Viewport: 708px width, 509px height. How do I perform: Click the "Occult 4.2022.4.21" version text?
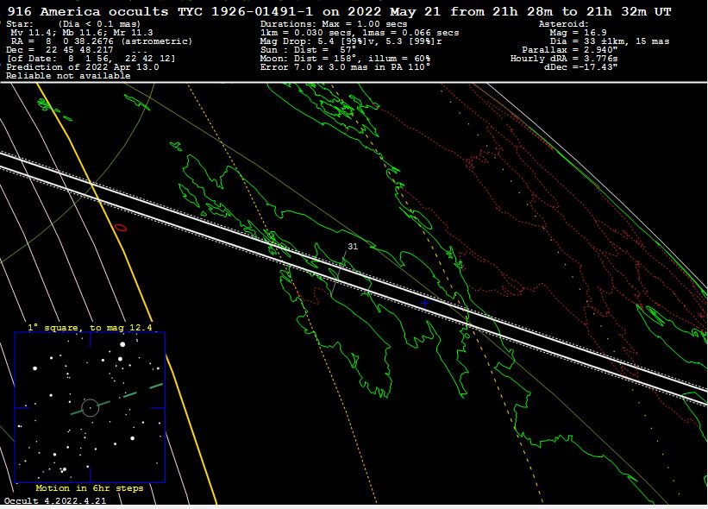pyautogui.click(x=55, y=501)
